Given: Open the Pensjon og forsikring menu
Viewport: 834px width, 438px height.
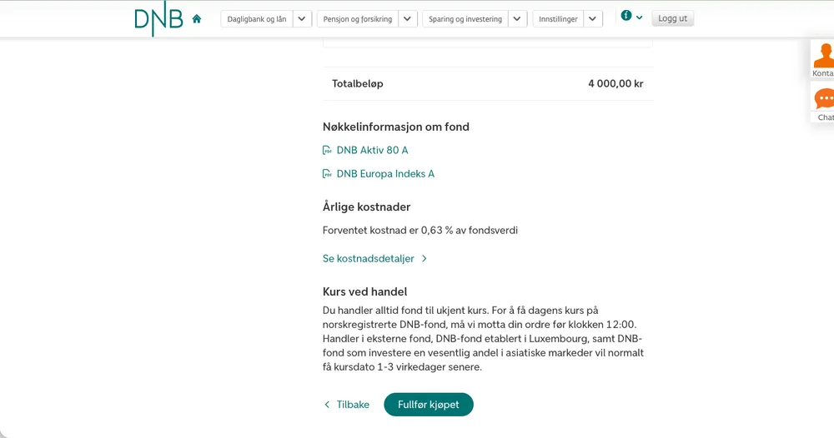Looking at the screenshot, I should 358,19.
